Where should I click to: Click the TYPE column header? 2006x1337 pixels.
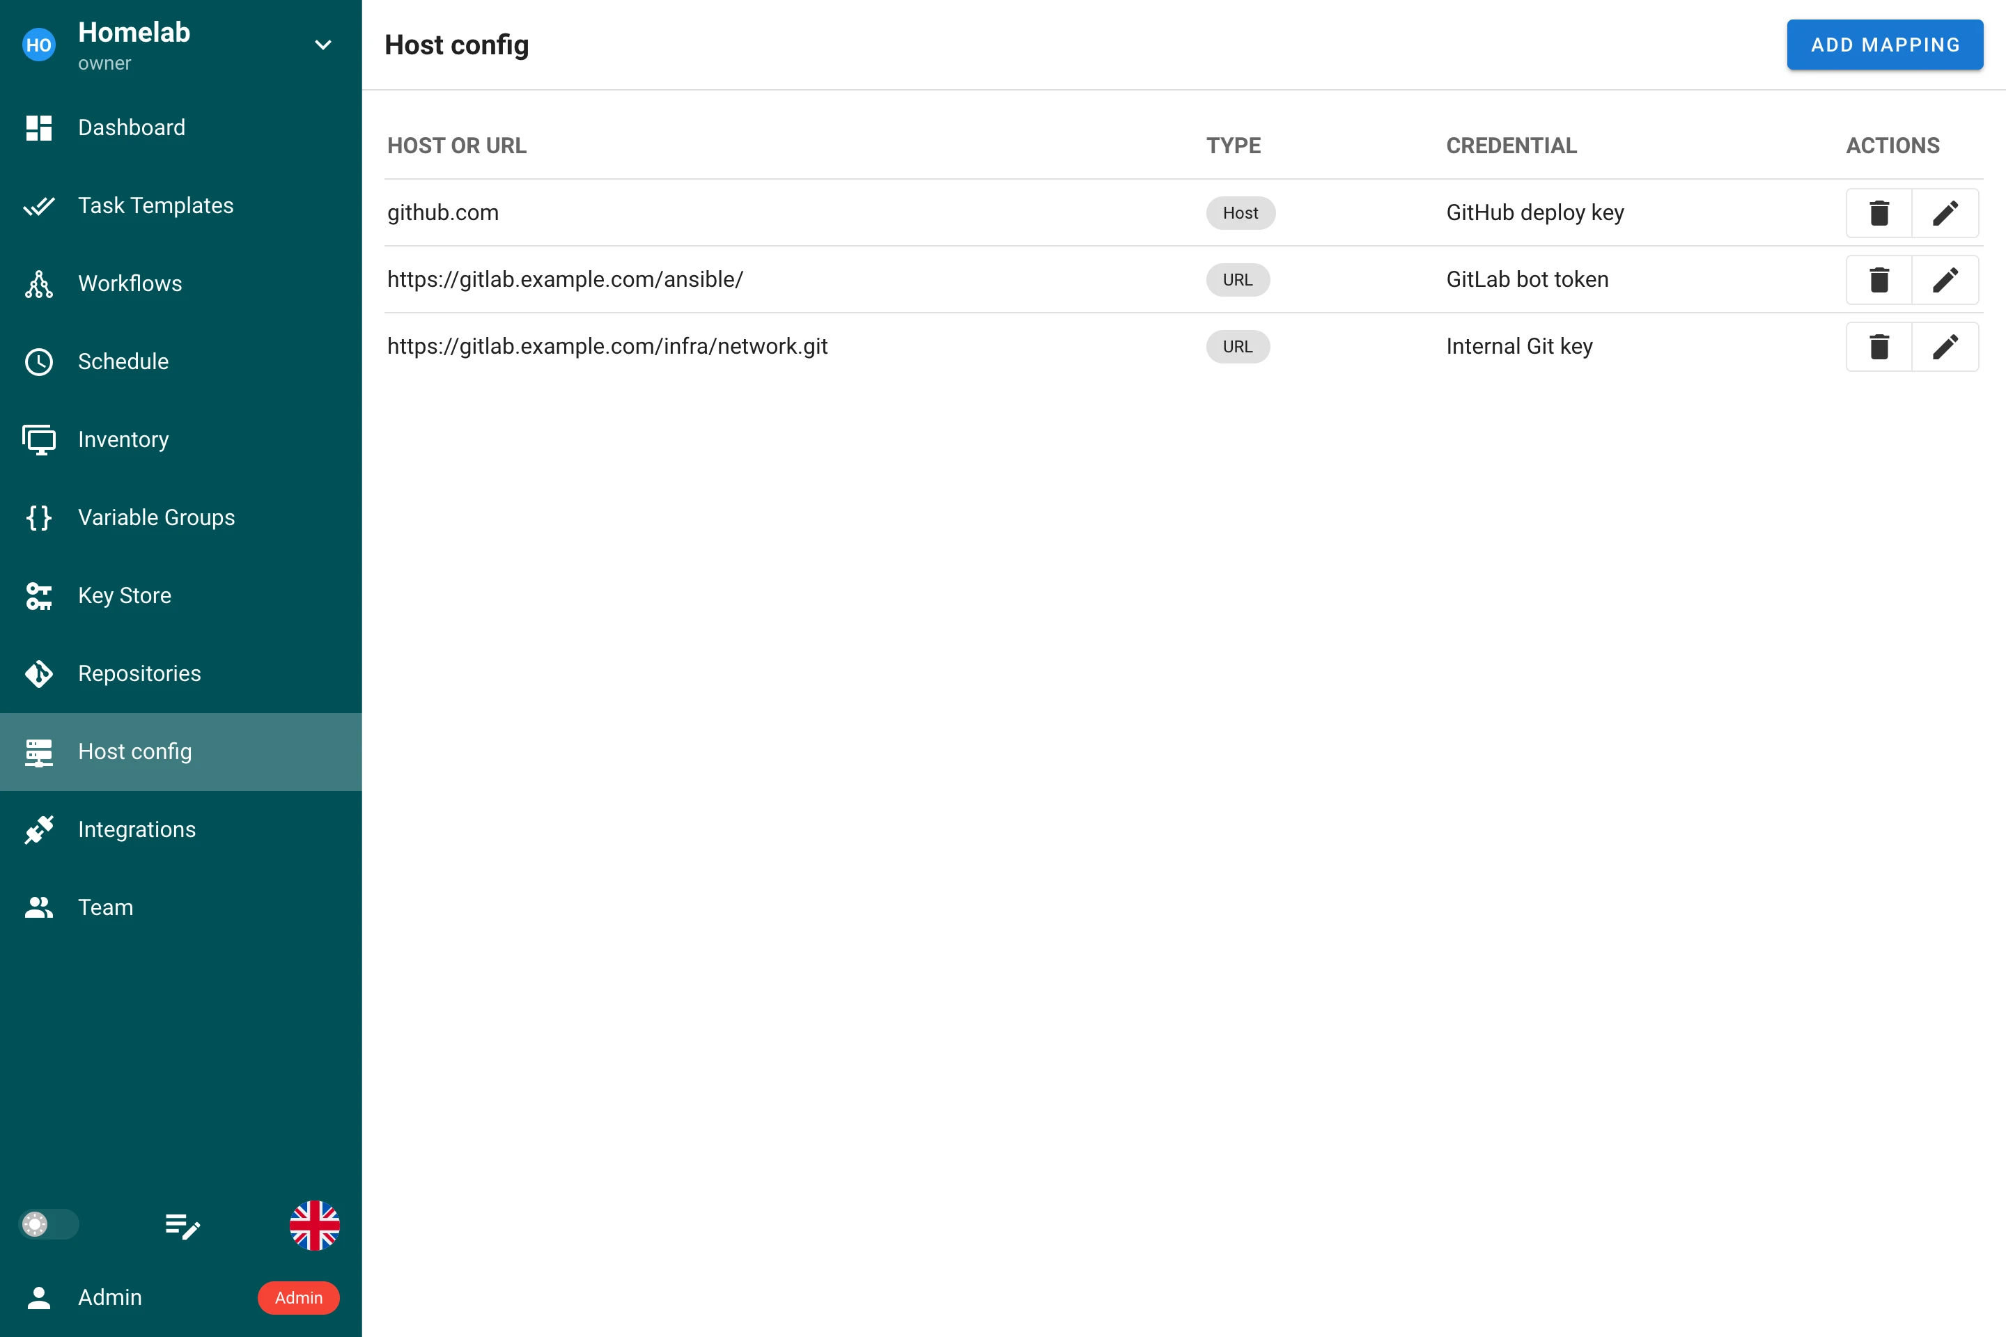(1234, 146)
